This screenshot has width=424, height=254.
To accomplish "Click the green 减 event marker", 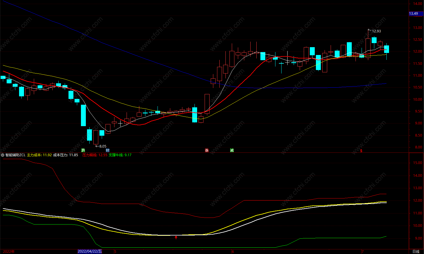I will click(x=232, y=150).
